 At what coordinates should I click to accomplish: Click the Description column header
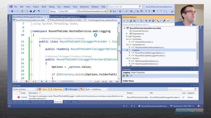pyautogui.click(x=33, y=93)
